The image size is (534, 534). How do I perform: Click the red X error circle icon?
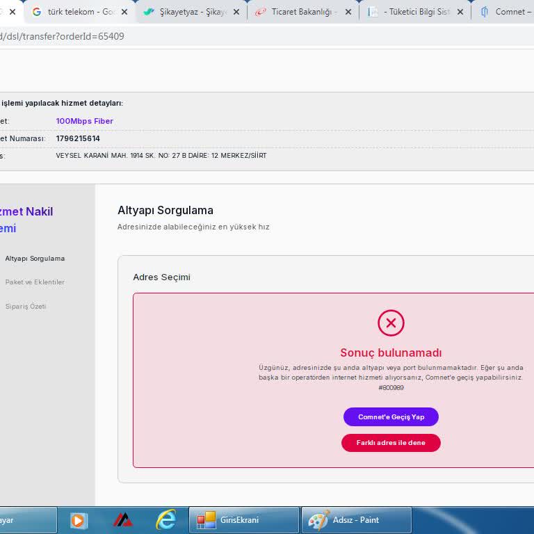(391, 323)
